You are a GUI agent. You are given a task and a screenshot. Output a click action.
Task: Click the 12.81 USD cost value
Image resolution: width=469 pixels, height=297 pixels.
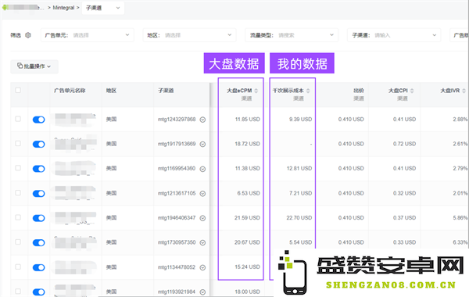coord(299,168)
